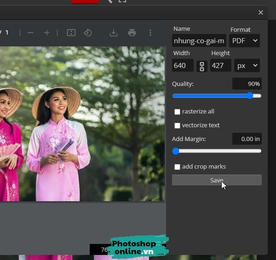Viewport: 276px width, 260px height.
Task: Click the zoom out minus icon
Action: coord(30,33)
